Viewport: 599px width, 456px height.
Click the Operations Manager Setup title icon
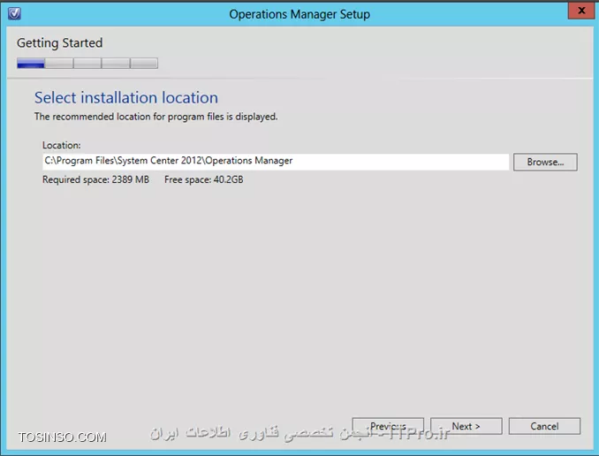click(x=14, y=14)
